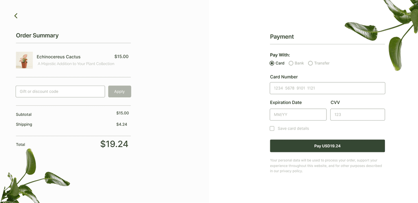Click the back arrow icon
The height and width of the screenshot is (203, 418).
[16, 16]
